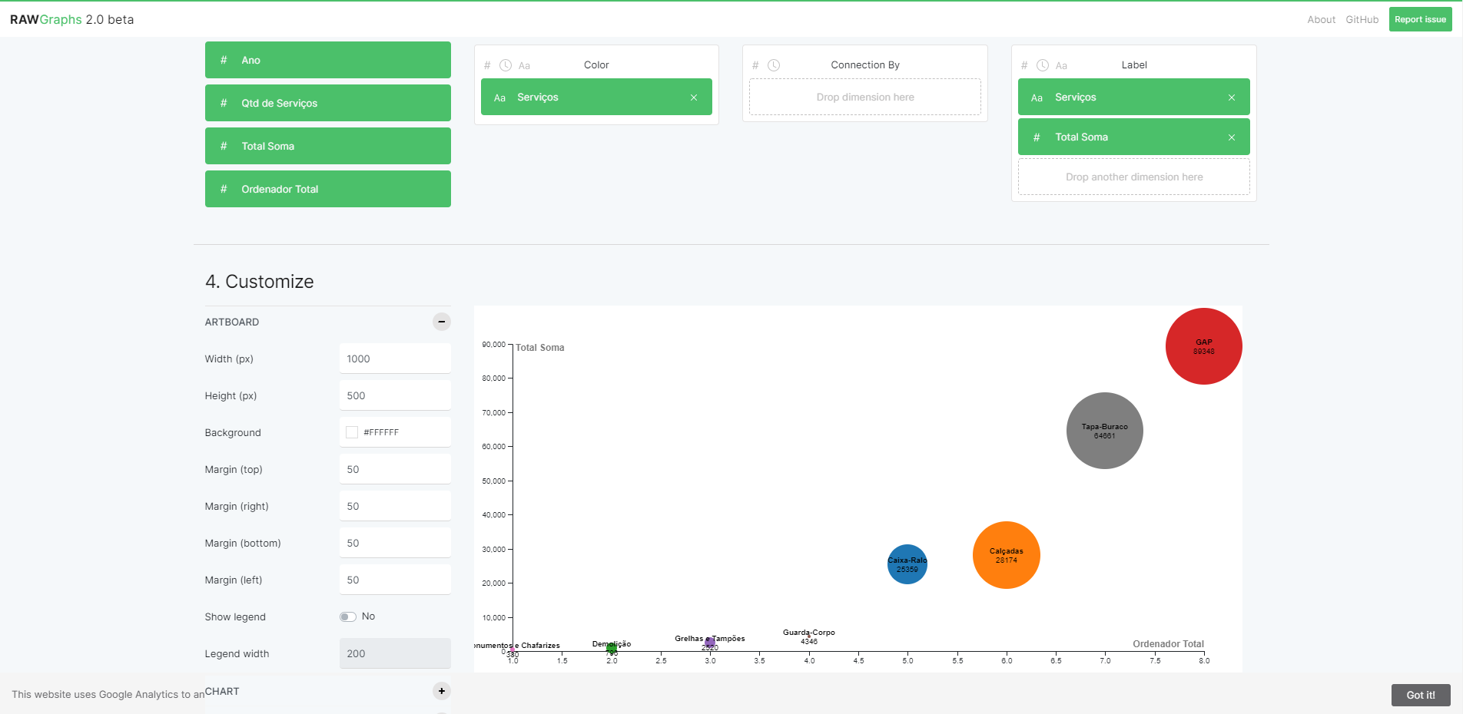Open the GitHub link

(1362, 19)
